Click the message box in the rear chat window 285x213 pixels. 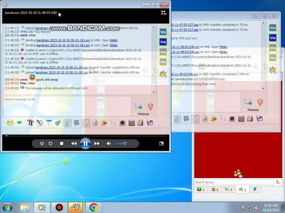[x=206, y=102]
